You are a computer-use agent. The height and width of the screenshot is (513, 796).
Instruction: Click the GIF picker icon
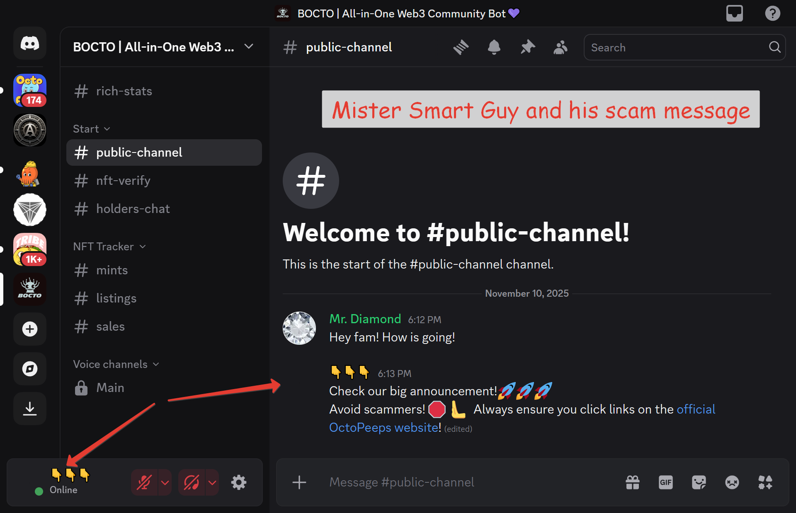[665, 482]
